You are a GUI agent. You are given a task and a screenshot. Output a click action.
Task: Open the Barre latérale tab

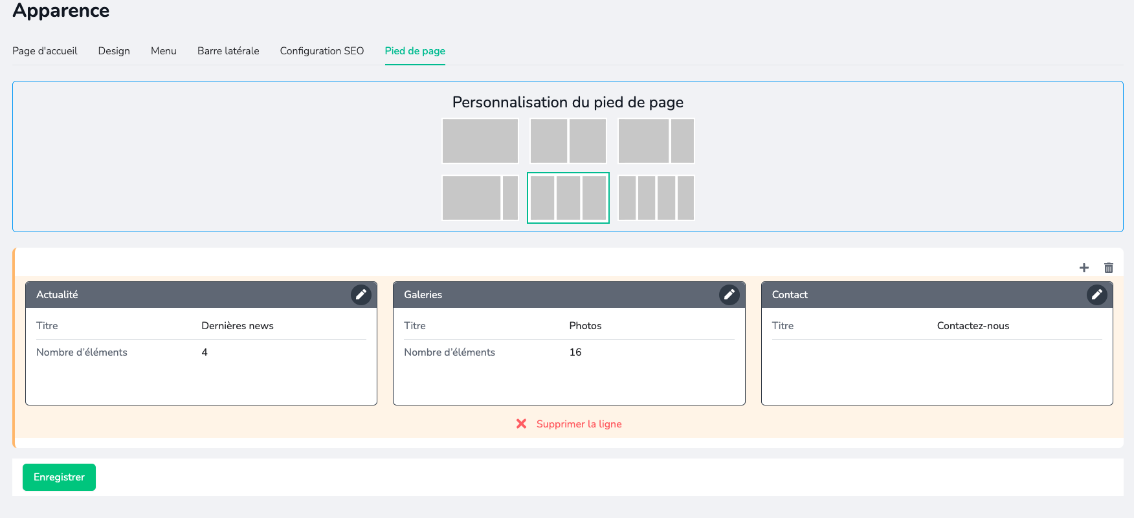pyautogui.click(x=228, y=51)
